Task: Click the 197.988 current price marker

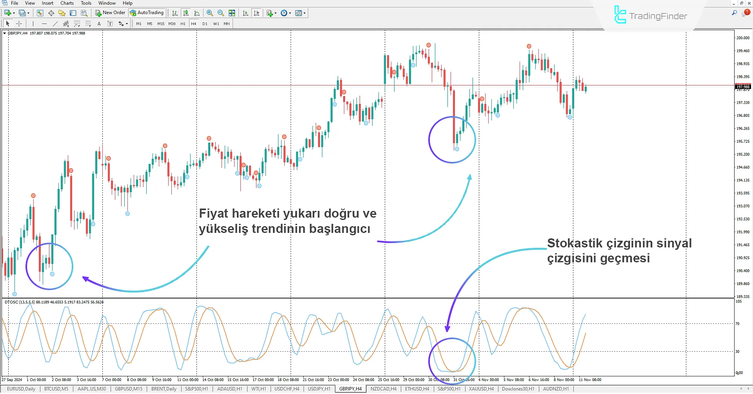Action: click(x=742, y=87)
